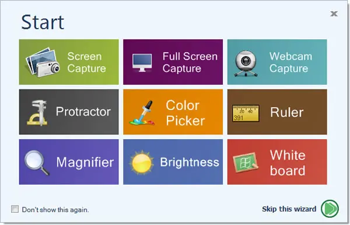This screenshot has width=350, height=225.
Task: Click the green arrow icon beside Skip this wizard
Action: point(330,209)
